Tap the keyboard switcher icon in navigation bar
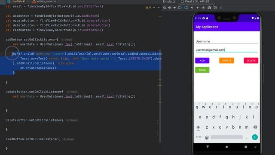This screenshot has width=275, height=155. pyautogui.click(x=255, y=147)
